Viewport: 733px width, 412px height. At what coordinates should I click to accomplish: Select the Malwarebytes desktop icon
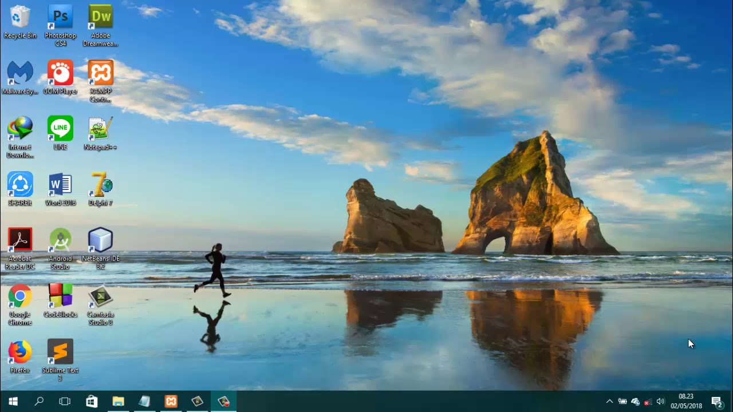20,78
